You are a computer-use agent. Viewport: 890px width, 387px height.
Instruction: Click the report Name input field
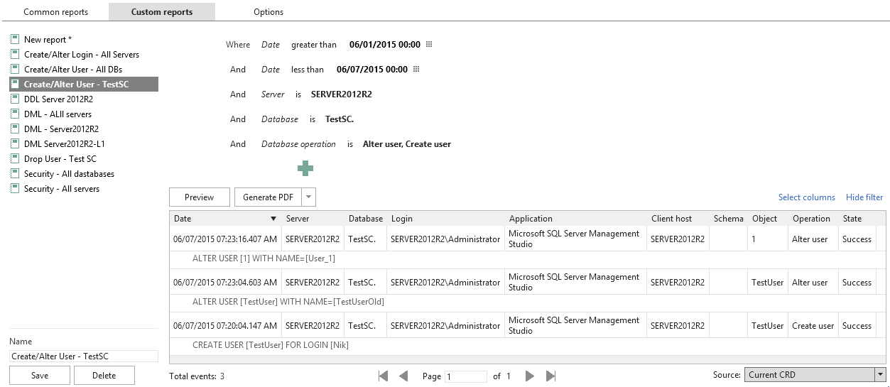coord(84,356)
